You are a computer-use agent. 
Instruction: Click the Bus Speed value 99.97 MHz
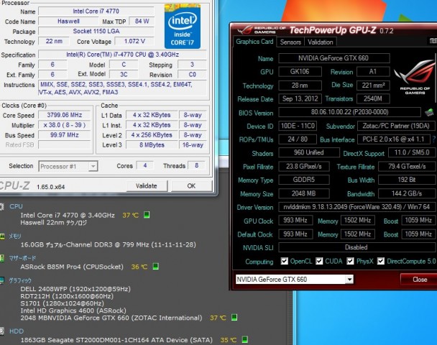65,135
